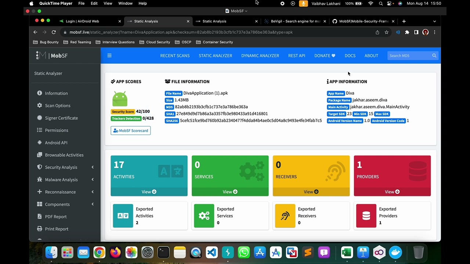Image resolution: width=470 pixels, height=264 pixels.
Task: Click the Android app icon under App Scores
Action: click(x=120, y=98)
